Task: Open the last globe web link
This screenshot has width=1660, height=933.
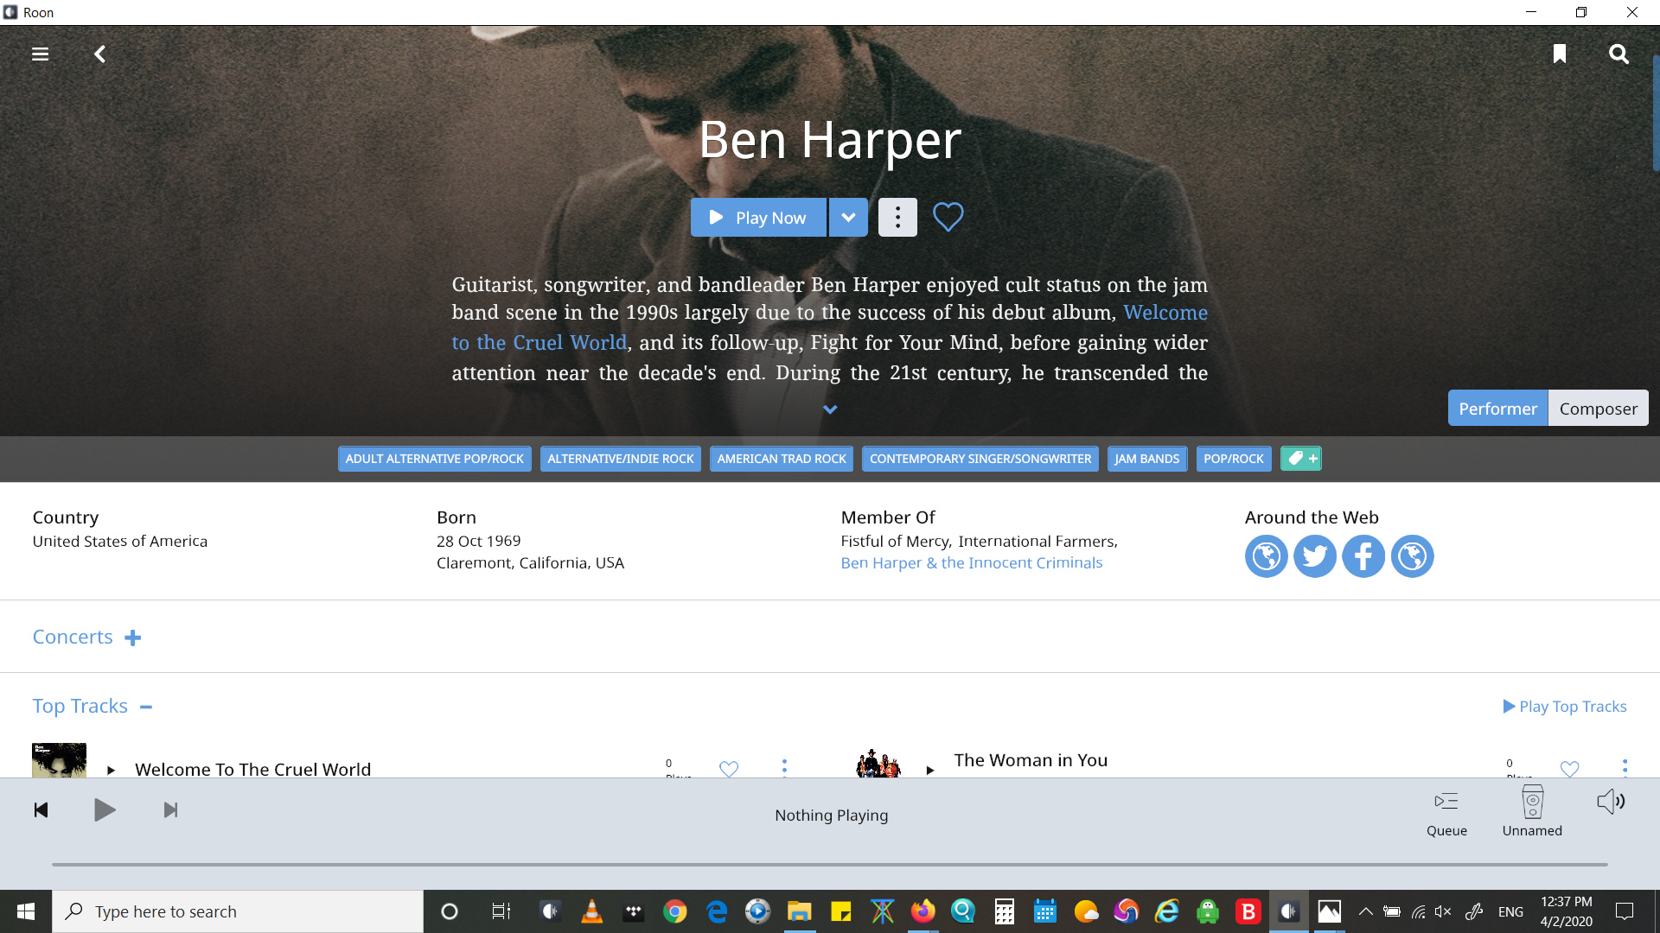Action: pyautogui.click(x=1413, y=556)
